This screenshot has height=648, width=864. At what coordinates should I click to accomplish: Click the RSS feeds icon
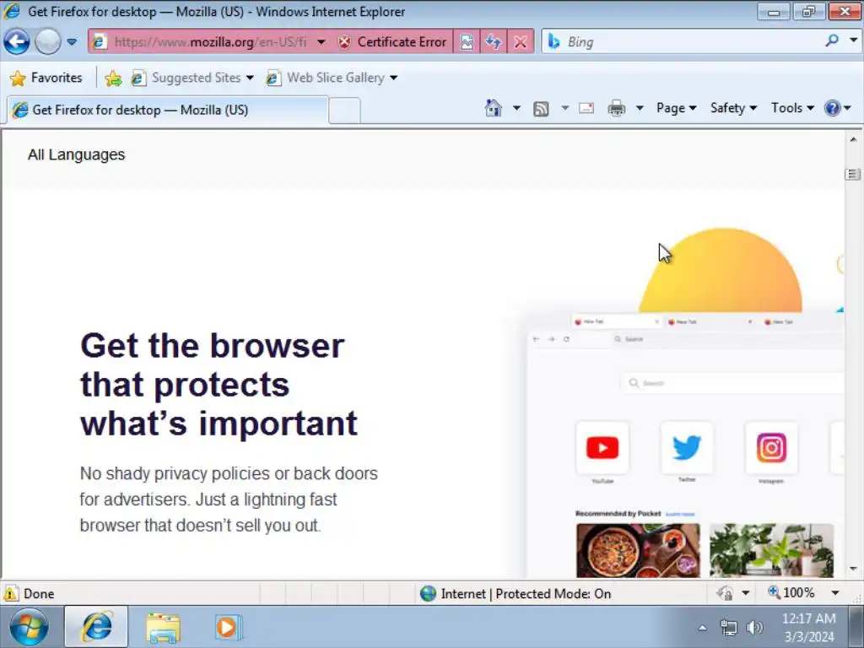click(541, 109)
